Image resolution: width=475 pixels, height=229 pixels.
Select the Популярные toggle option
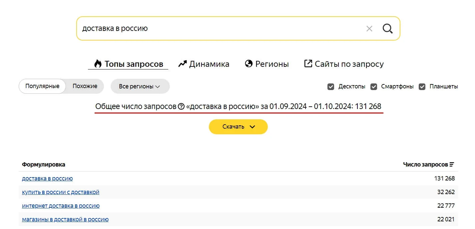pos(42,86)
